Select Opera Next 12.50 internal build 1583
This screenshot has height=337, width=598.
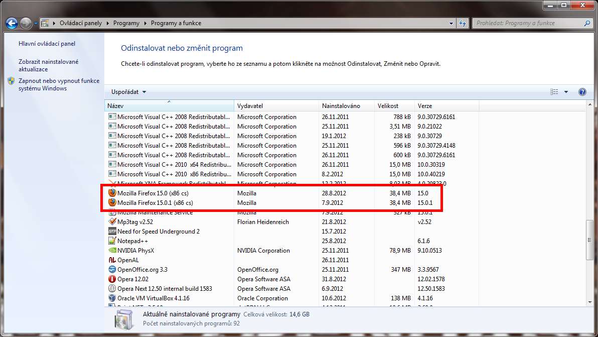pos(165,288)
